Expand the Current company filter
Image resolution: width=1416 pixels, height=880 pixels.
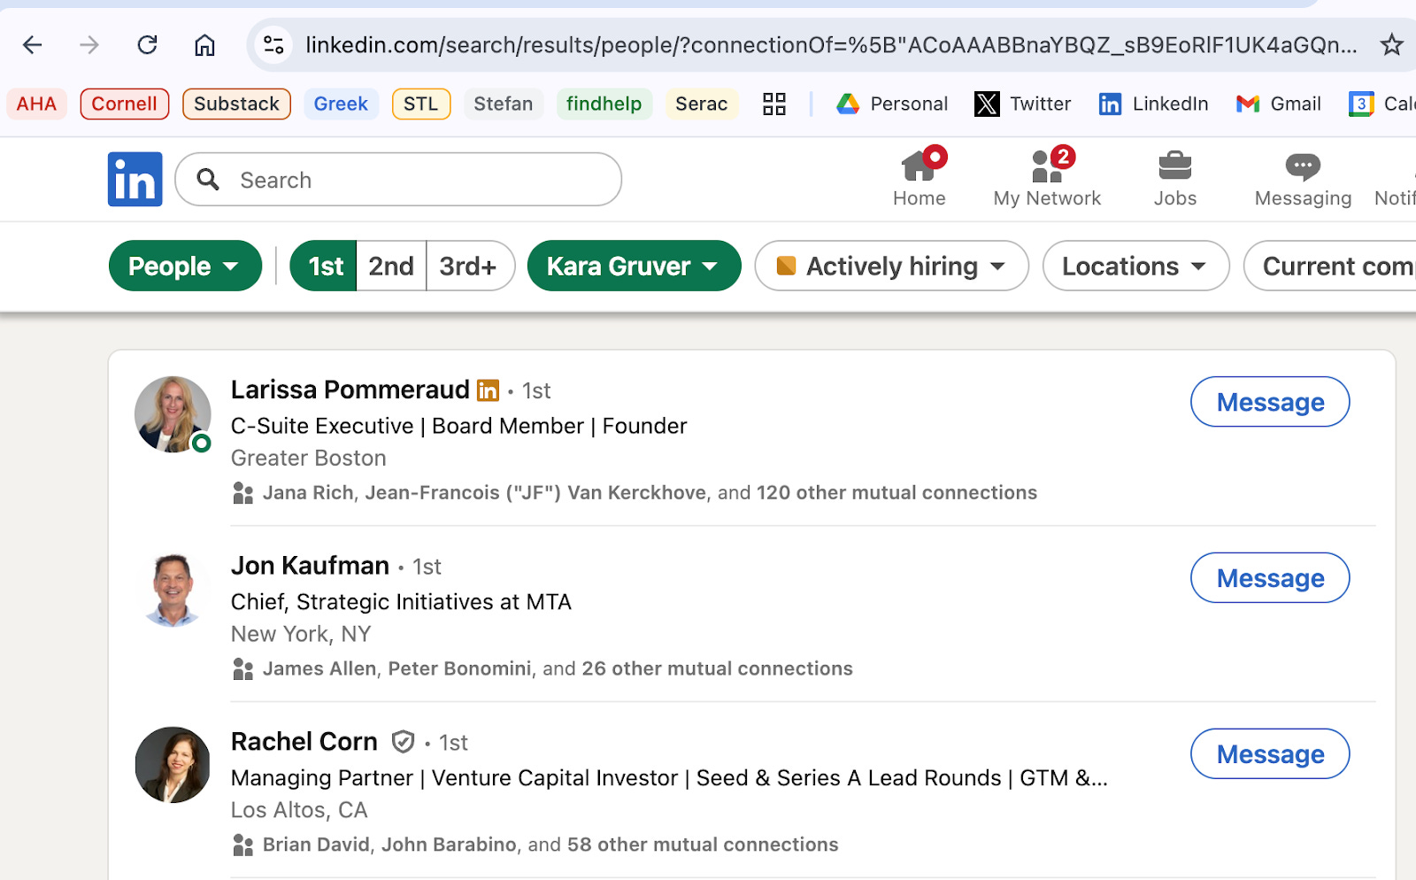pyautogui.click(x=1332, y=266)
